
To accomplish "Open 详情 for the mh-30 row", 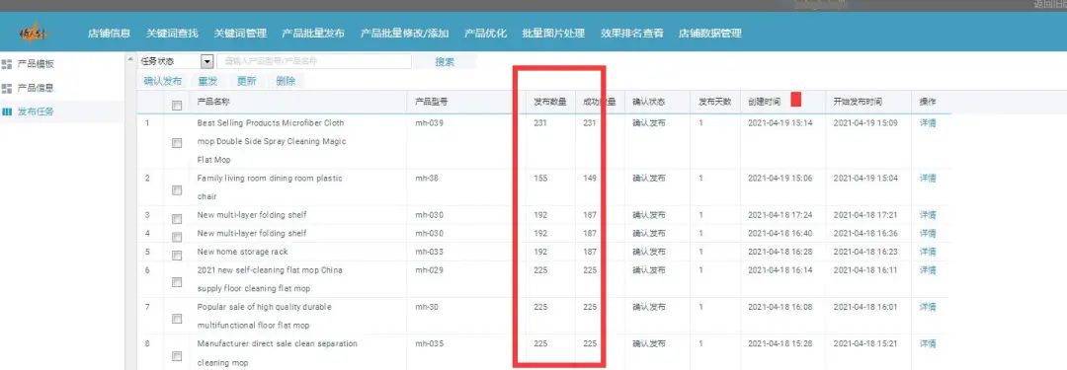I will (928, 307).
